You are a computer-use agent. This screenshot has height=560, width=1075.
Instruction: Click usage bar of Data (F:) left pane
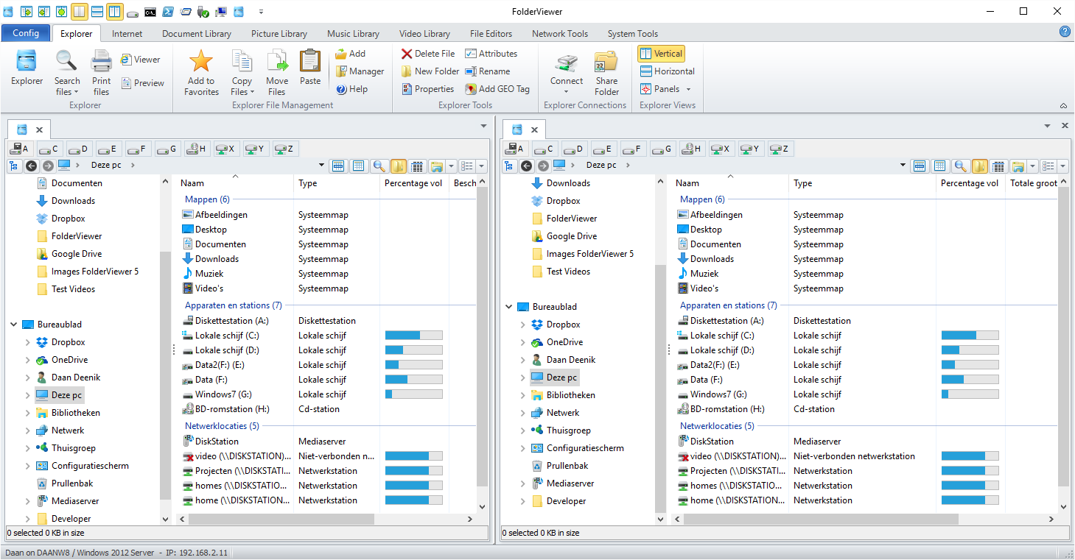pyautogui.click(x=414, y=380)
